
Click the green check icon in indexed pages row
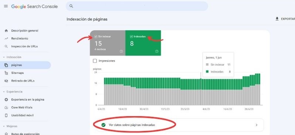click(103, 125)
